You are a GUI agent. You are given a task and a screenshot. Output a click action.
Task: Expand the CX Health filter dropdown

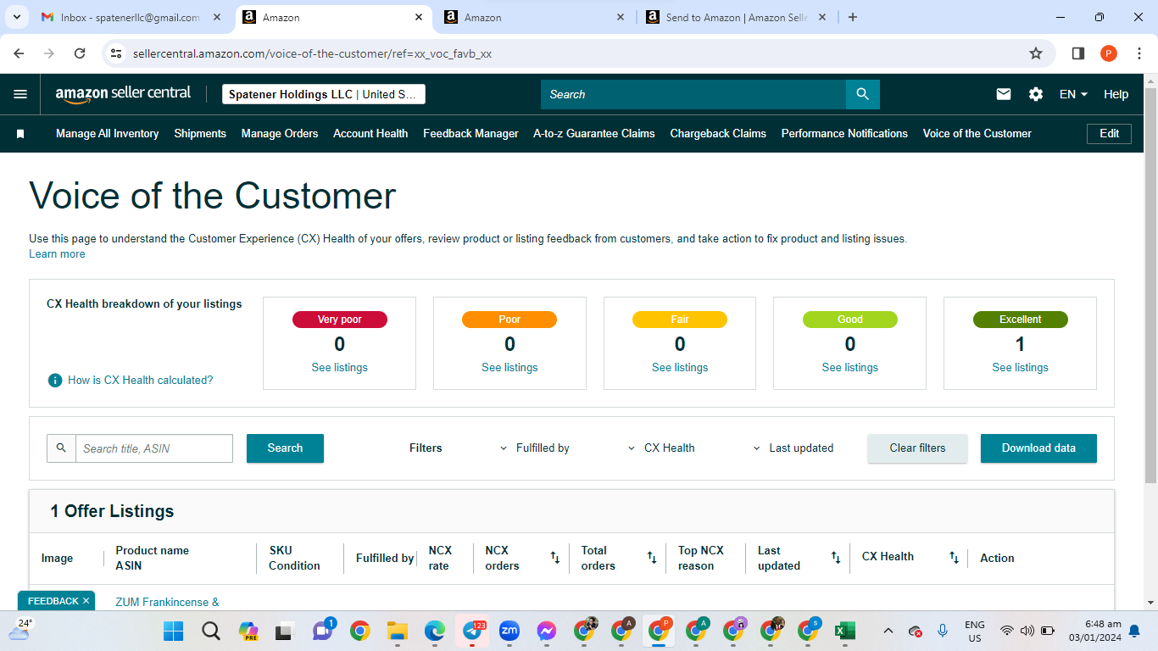[660, 448]
